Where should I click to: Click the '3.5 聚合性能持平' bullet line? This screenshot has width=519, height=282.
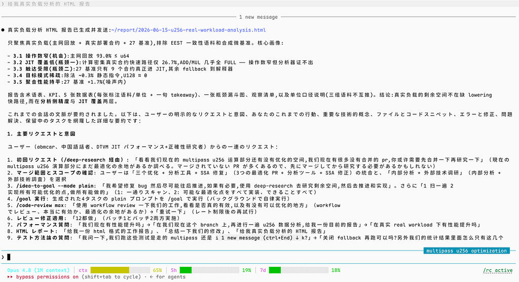[x=67, y=82]
